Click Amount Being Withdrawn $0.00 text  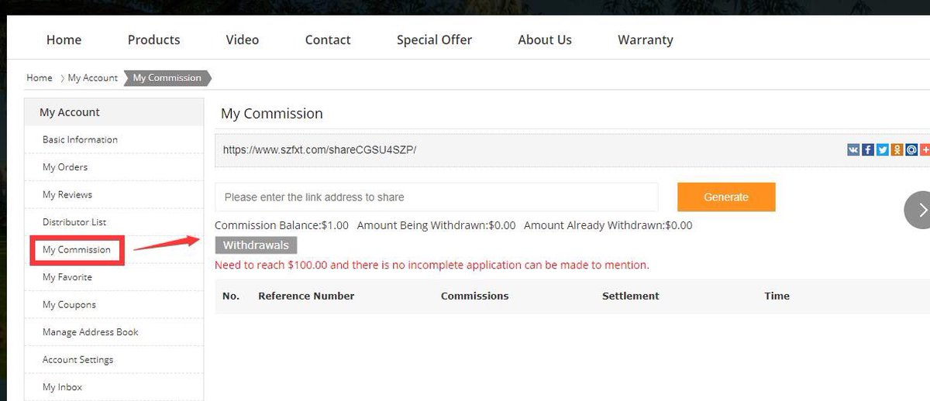pyautogui.click(x=436, y=225)
